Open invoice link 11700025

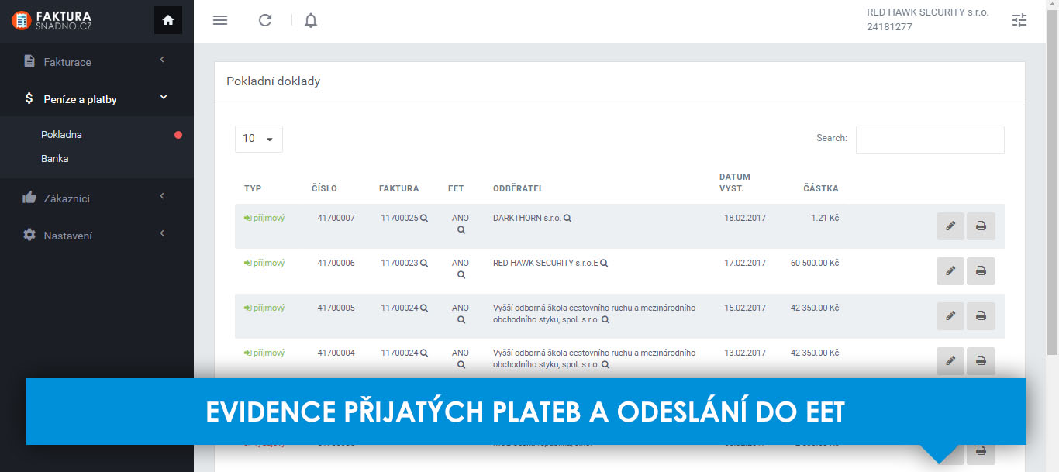point(398,219)
